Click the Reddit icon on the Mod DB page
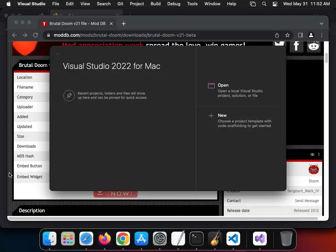Image resolution: width=336 pixels, height=252 pixels. (x=313, y=46)
